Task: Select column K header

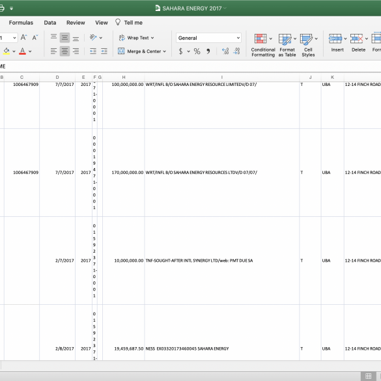Action: tap(332, 78)
